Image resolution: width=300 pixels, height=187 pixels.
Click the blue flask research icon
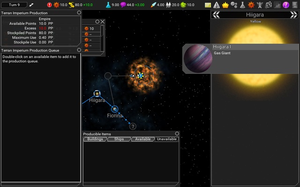coord(108,5)
